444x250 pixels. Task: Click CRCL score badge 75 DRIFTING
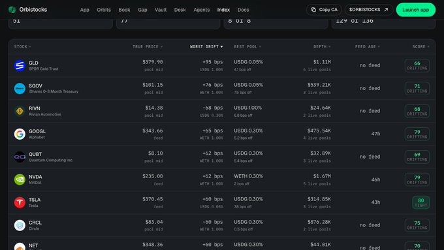click(x=417, y=225)
